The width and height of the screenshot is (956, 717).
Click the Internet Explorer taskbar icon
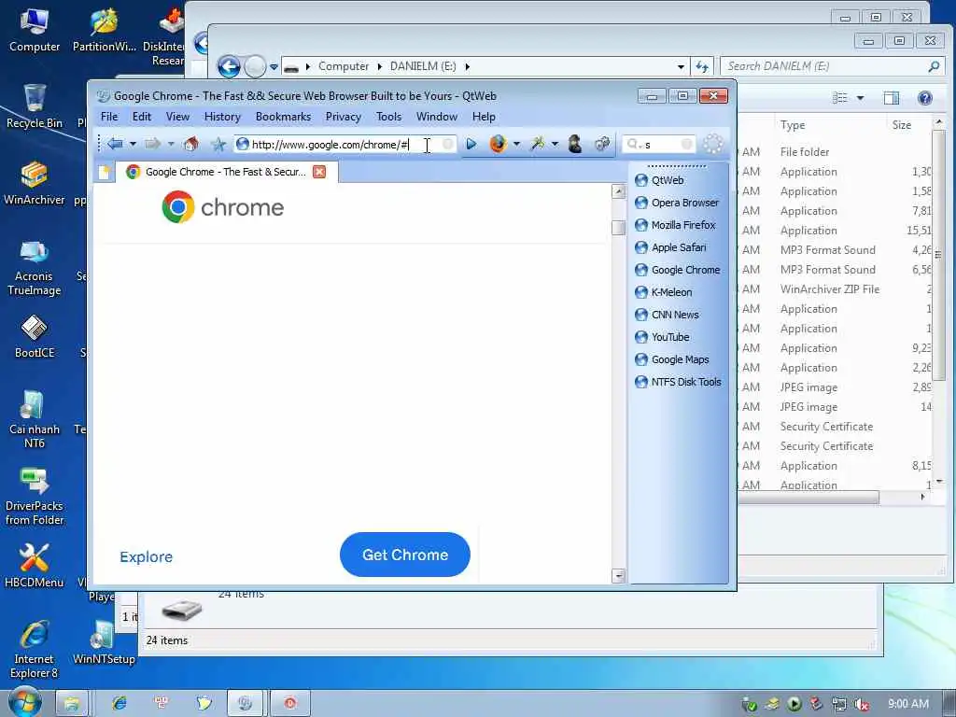click(x=119, y=703)
